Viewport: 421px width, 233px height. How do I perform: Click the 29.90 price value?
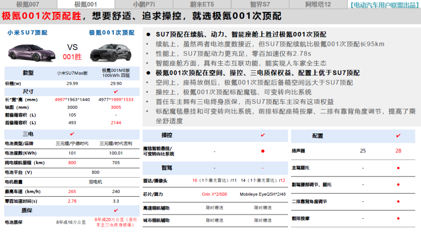116,84
